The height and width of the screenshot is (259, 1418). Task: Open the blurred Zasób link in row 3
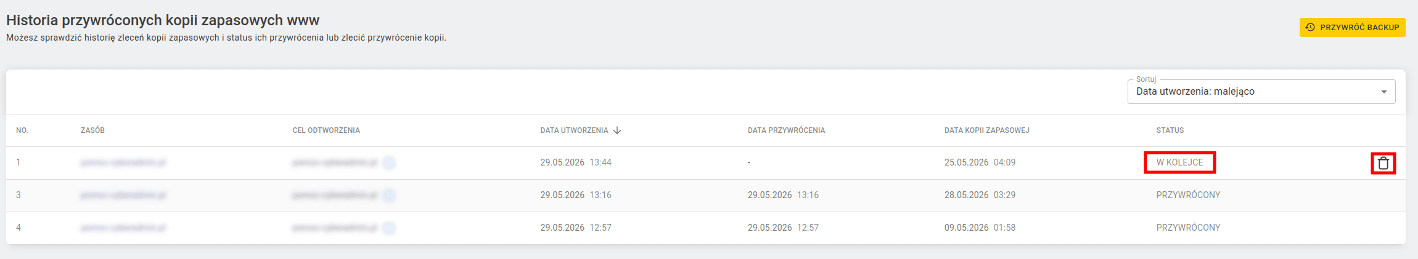pyautogui.click(x=123, y=195)
